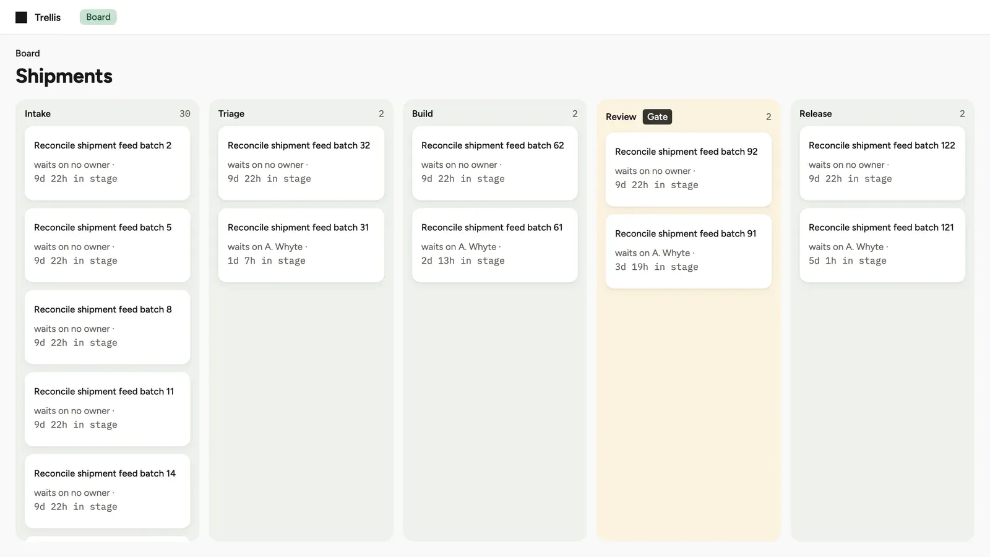Viewport: 990px width, 557px height.
Task: Open card Reconcile shipment feed batch 61
Action: (x=495, y=246)
